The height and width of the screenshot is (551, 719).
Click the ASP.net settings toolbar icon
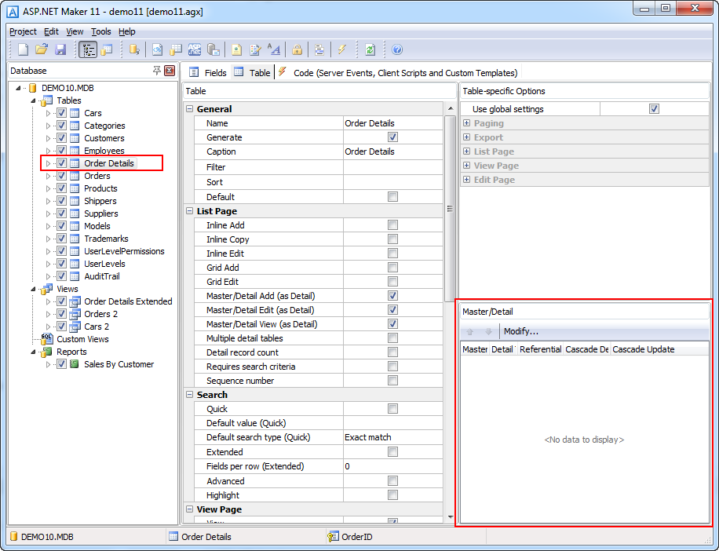click(x=195, y=49)
